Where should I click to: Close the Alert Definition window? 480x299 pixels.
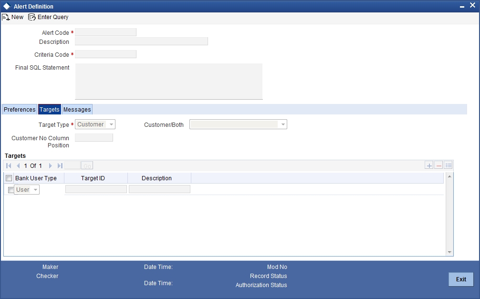[472, 6]
